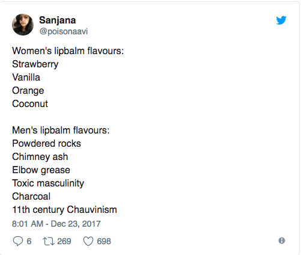
Task: Open the reply speech bubble icon
Action: (x=18, y=241)
